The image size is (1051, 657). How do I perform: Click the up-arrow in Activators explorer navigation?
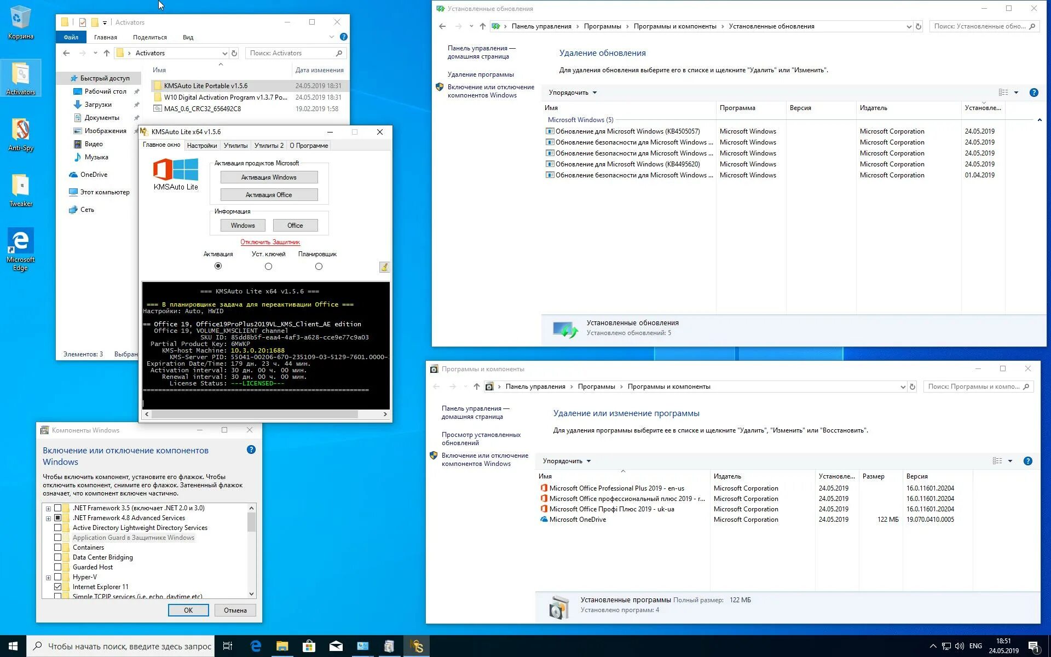point(106,53)
